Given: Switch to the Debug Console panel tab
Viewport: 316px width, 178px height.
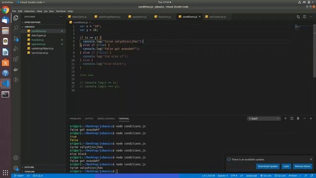Looking at the screenshot, I should [x=106, y=119].
